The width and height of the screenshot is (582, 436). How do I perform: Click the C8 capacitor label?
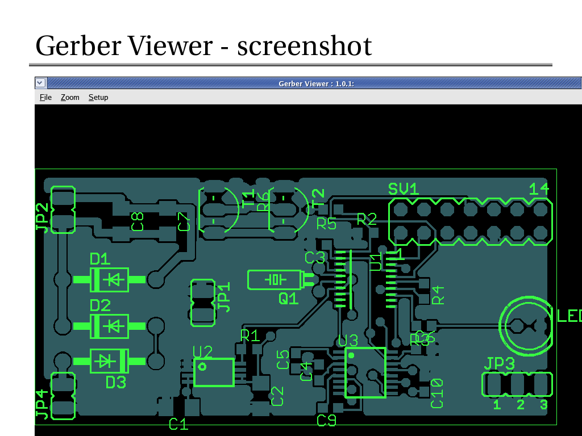pos(138,222)
